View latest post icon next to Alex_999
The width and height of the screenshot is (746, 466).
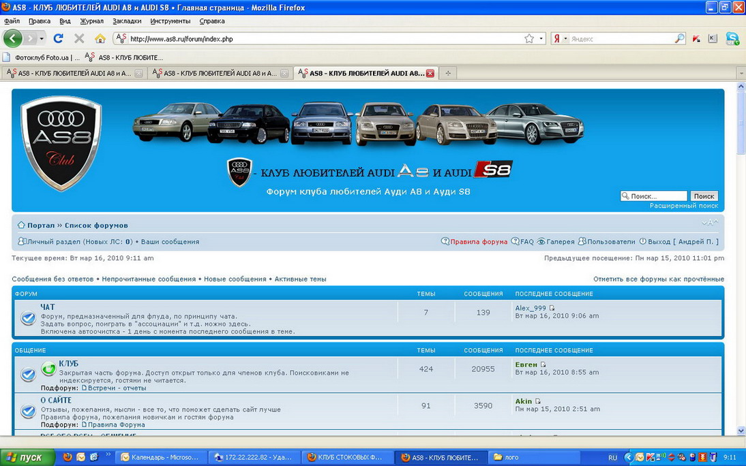[552, 308]
